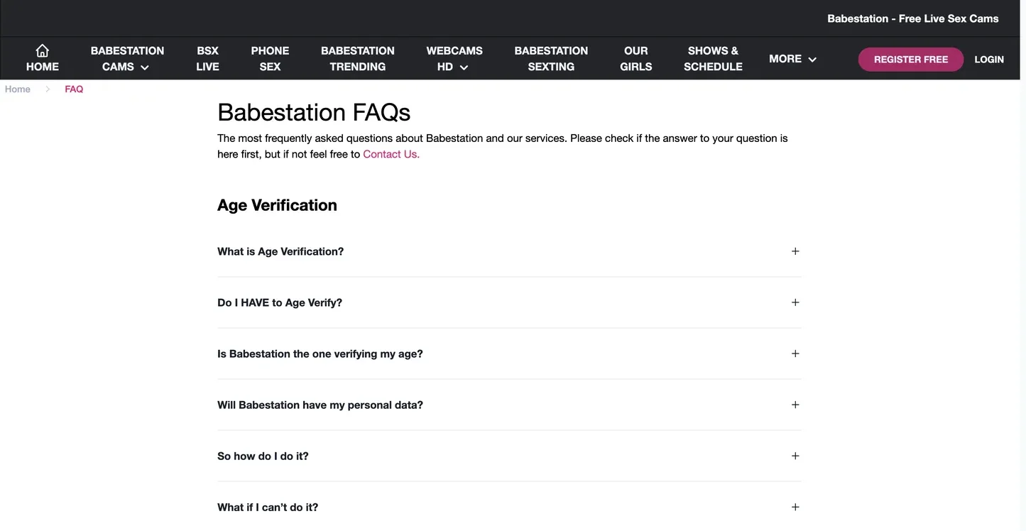This screenshot has width=1026, height=531.
Task: Click the 'Babestation FAQs' page heading
Action: click(x=314, y=112)
